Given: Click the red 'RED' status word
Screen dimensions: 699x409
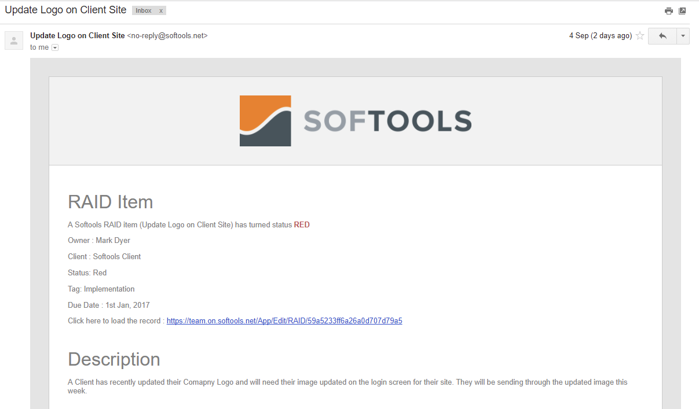Looking at the screenshot, I should tap(302, 225).
